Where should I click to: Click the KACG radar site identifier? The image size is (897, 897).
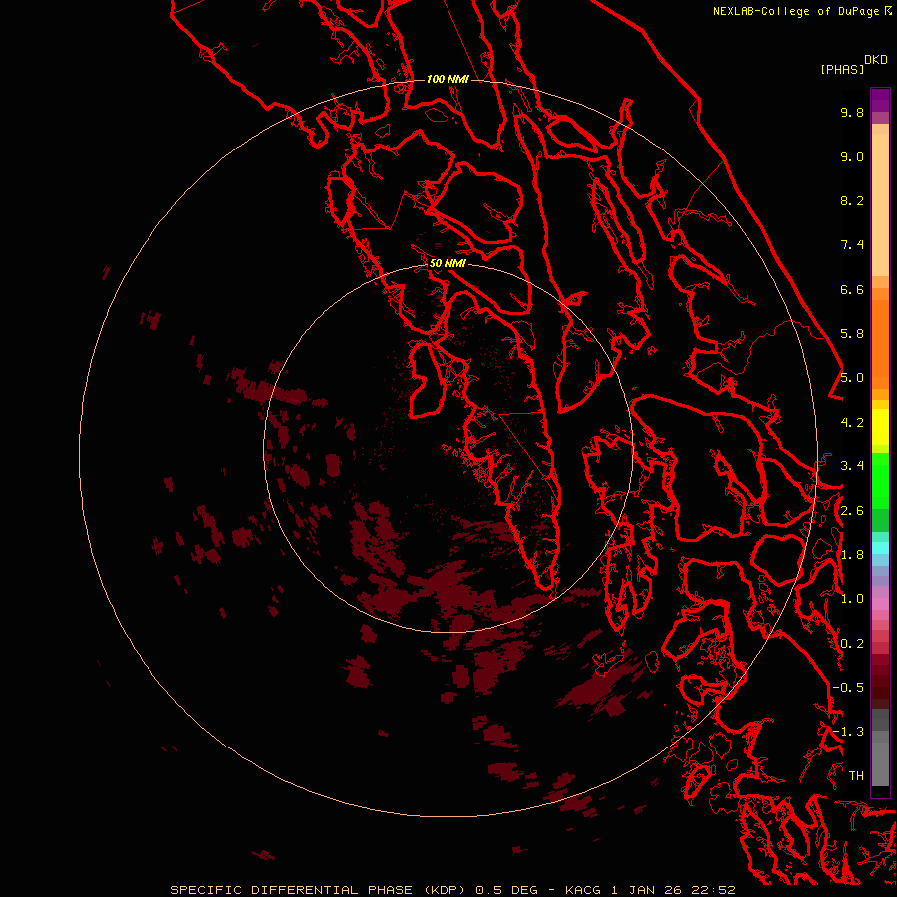[x=582, y=890]
